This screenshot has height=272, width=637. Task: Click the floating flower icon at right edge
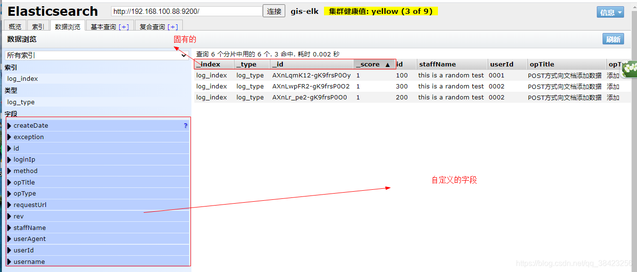pyautogui.click(x=630, y=69)
